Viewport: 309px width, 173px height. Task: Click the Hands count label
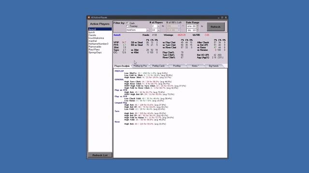[146, 35]
